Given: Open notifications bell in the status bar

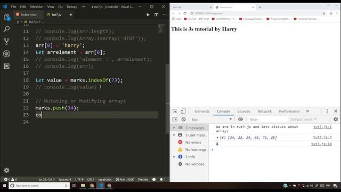Looking at the screenshot, I should [x=163, y=179].
